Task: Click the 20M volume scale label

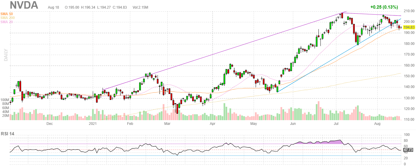Action: [x=5, y=116]
